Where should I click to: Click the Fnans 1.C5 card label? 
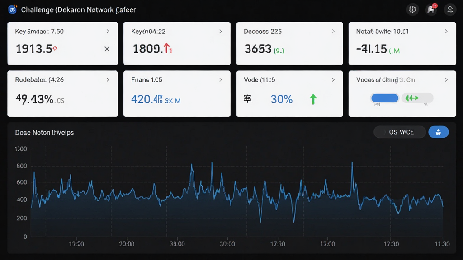147,80
